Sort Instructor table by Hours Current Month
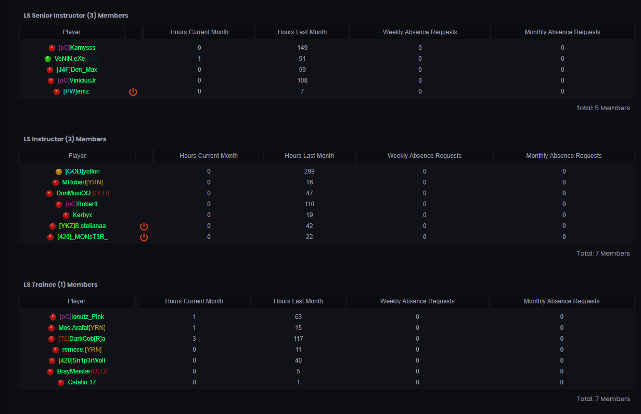 click(209, 156)
